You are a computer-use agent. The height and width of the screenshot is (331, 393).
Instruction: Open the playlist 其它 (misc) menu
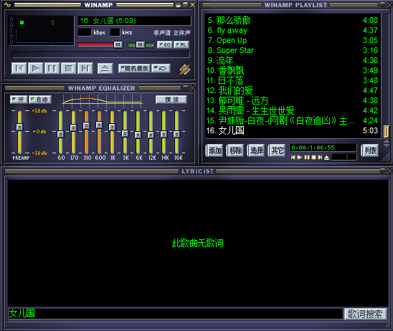pyautogui.click(x=277, y=150)
